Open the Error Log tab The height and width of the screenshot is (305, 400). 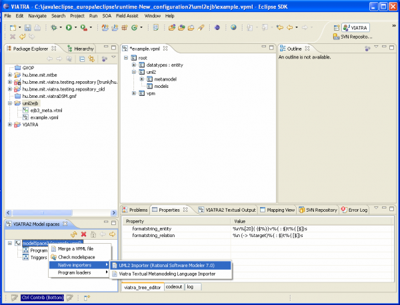point(355,210)
